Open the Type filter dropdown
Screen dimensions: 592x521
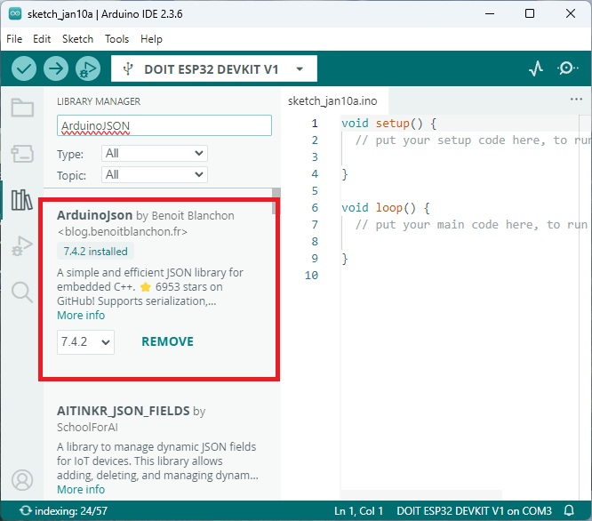click(x=155, y=154)
